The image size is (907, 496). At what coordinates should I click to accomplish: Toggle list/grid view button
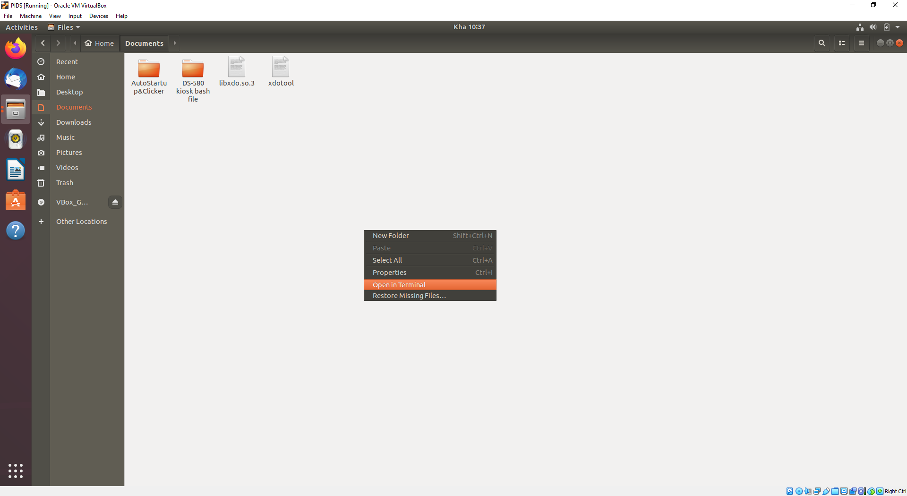tap(842, 43)
